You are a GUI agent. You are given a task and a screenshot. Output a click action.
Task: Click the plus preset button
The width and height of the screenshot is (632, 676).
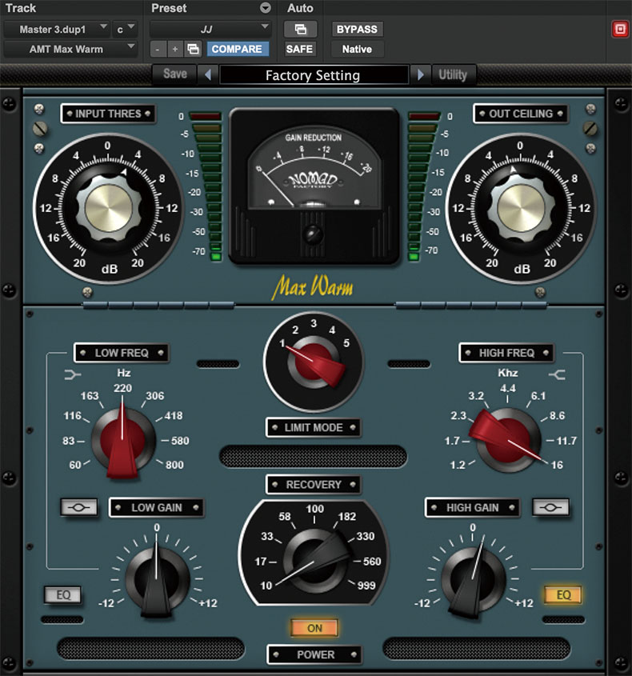(175, 49)
